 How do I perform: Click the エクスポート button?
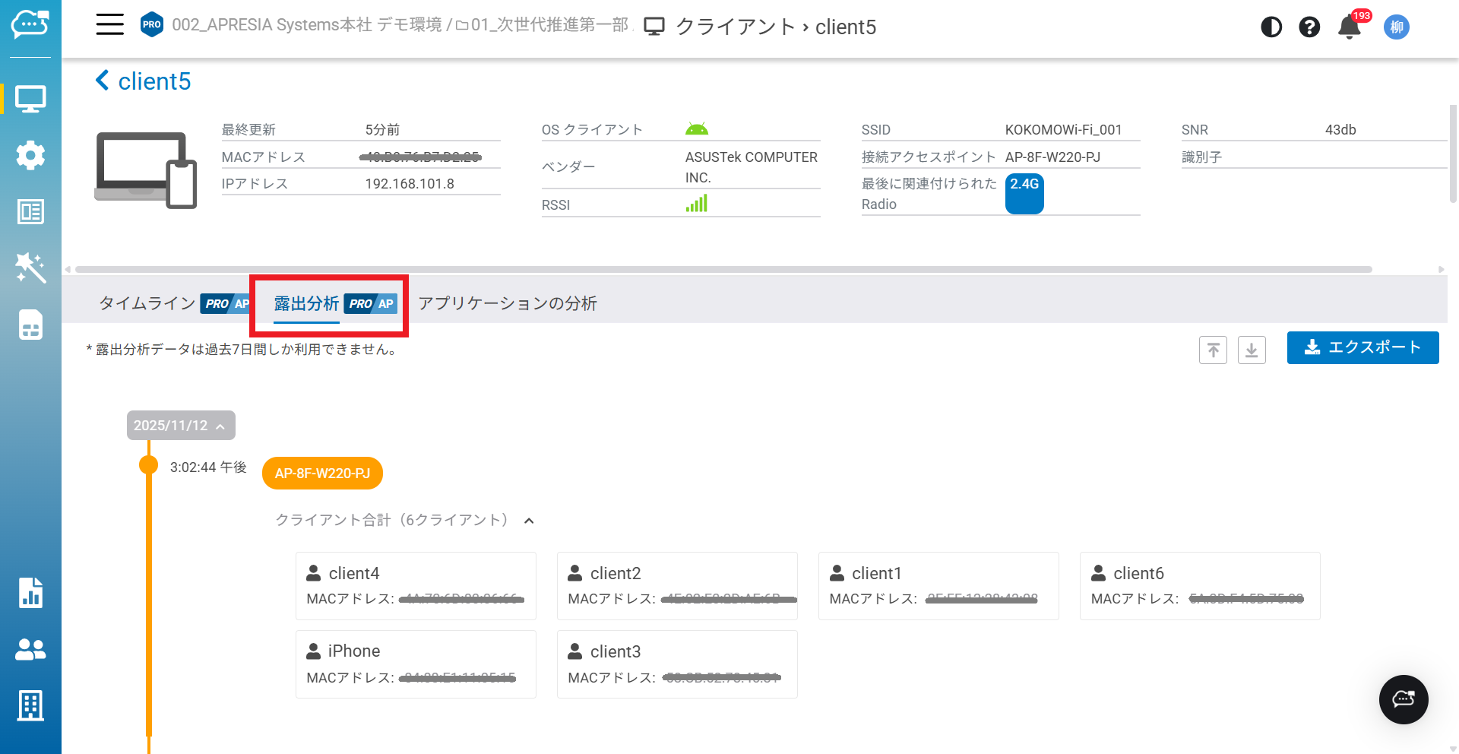(1362, 347)
